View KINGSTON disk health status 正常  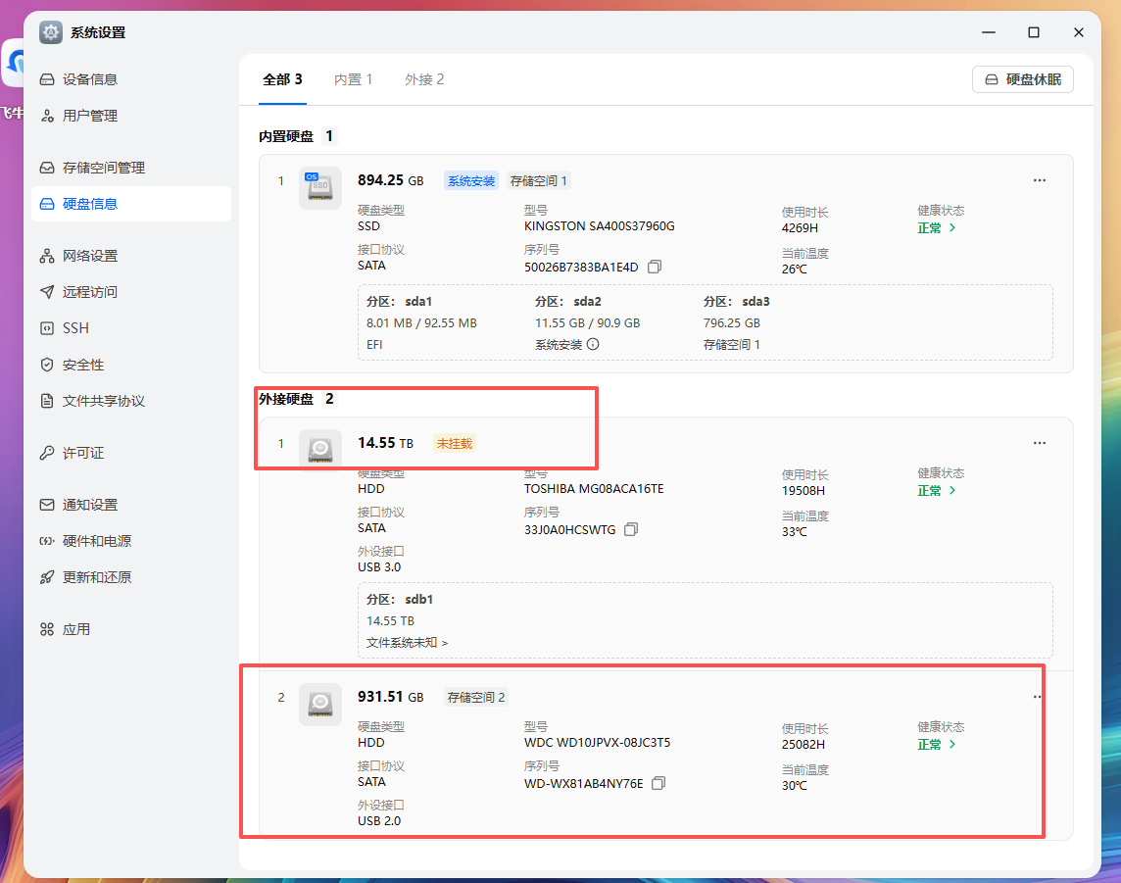[x=937, y=228]
